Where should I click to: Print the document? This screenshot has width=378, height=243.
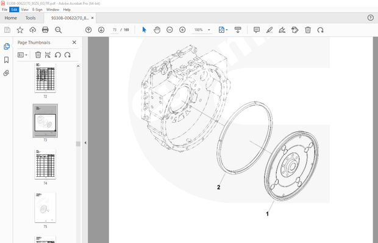[x=45, y=30]
